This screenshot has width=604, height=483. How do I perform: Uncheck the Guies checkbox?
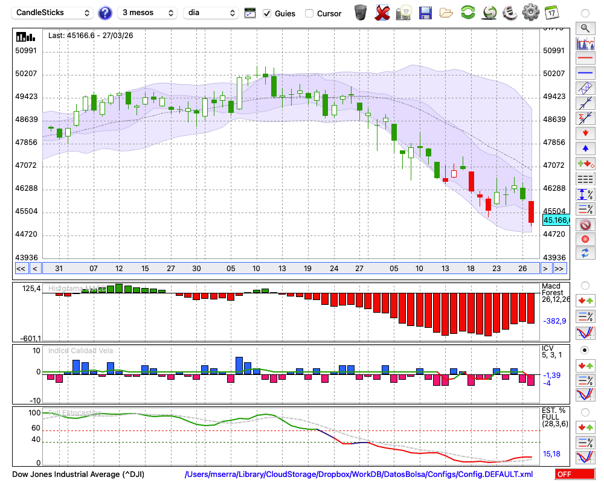(267, 13)
